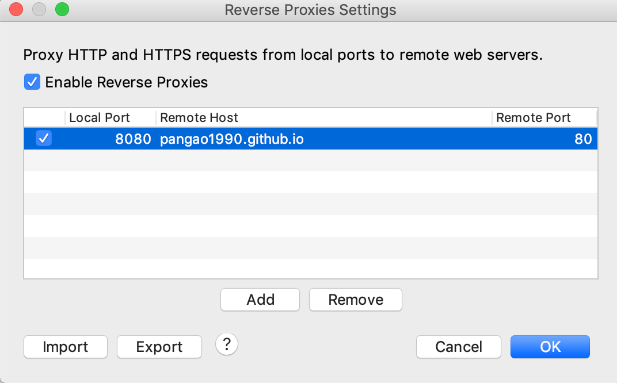617x383 pixels.
Task: Select the remote port 80 cell
Action: click(x=583, y=139)
